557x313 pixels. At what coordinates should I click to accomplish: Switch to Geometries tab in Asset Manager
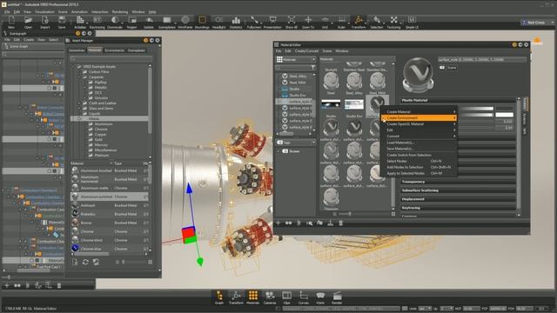pyautogui.click(x=77, y=50)
